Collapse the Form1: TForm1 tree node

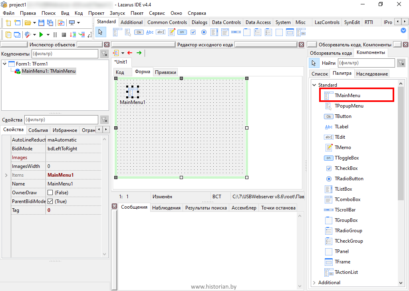click(5, 64)
